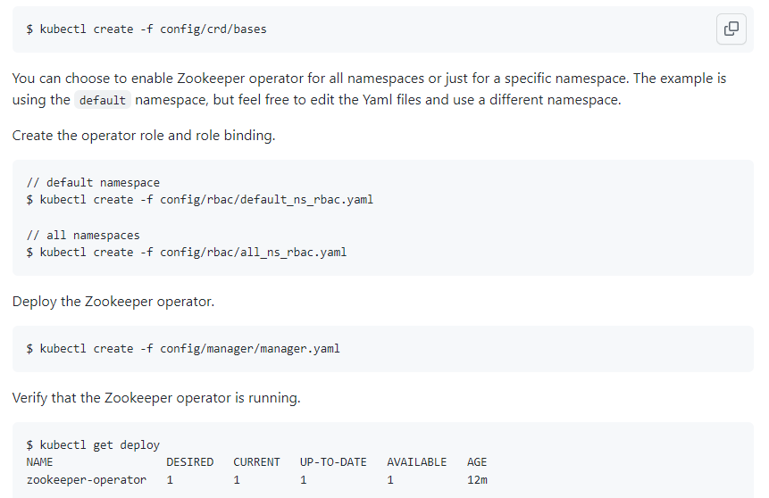Image resolution: width=769 pixels, height=498 pixels.
Task: Click the 'kubectl get deploy' command
Action: 93,444
